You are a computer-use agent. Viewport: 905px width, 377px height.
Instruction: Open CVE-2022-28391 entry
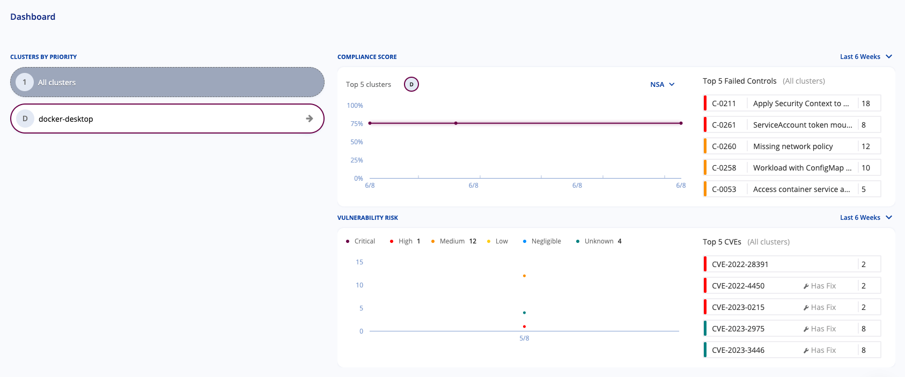(x=792, y=264)
